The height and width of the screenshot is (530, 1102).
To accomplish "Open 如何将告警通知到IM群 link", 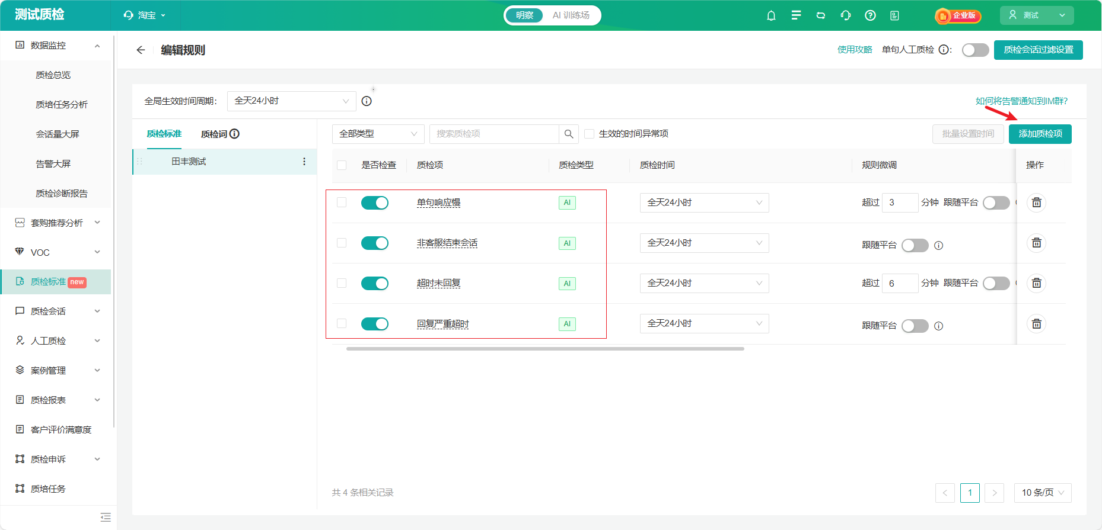I will 1021,101.
